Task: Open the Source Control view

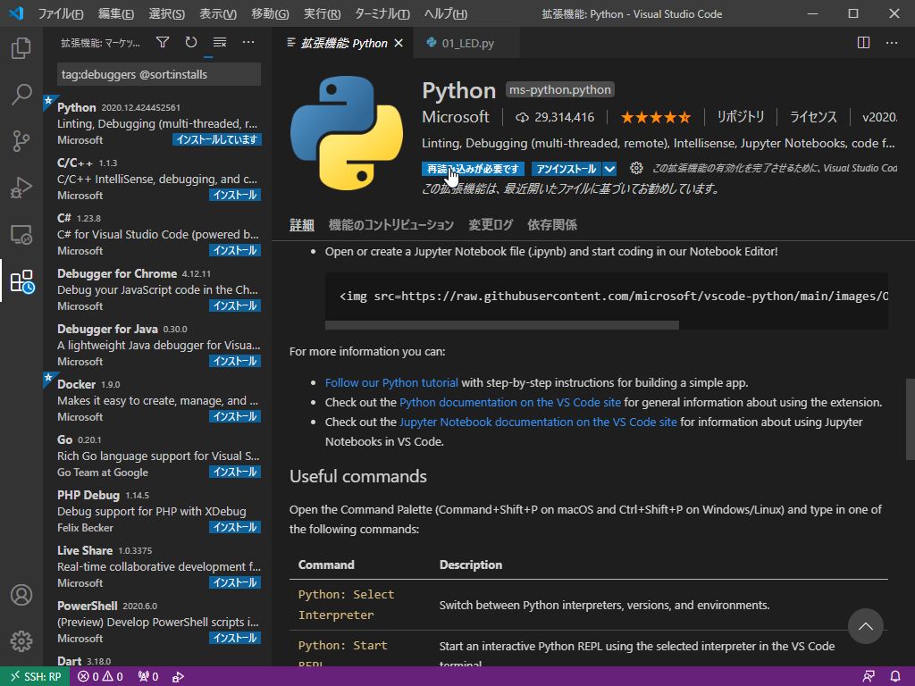Action: 21,140
